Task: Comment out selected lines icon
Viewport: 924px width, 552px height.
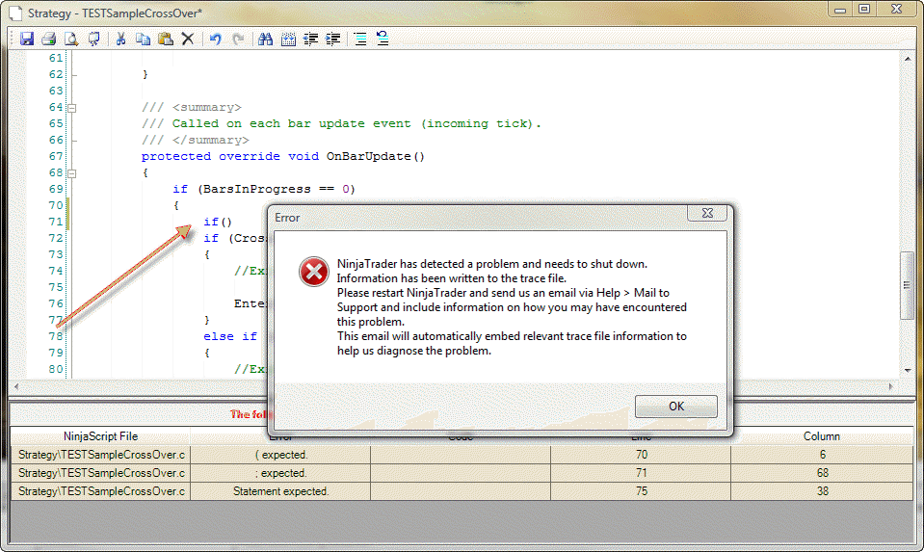Action: 360,39
